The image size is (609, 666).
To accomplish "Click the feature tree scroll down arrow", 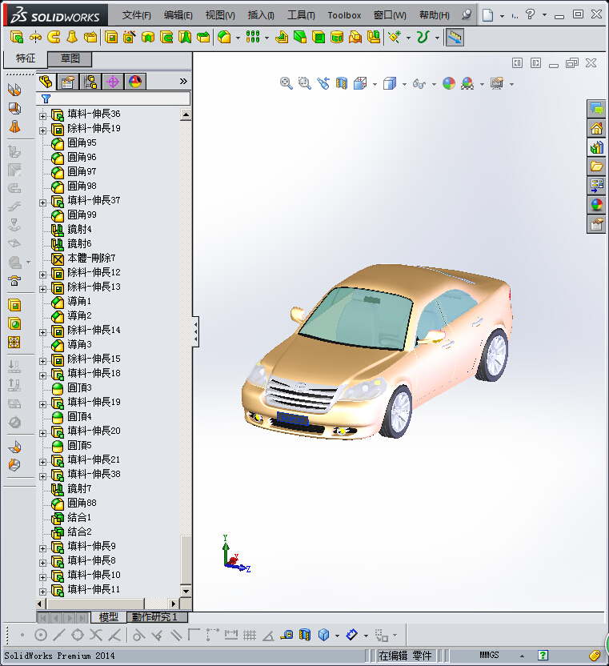I will [x=186, y=591].
